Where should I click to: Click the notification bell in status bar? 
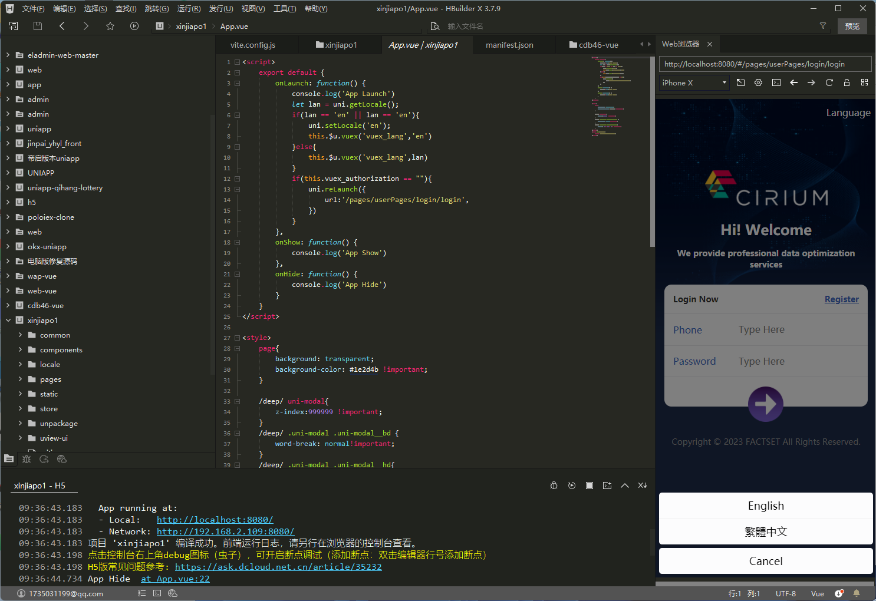point(857,593)
